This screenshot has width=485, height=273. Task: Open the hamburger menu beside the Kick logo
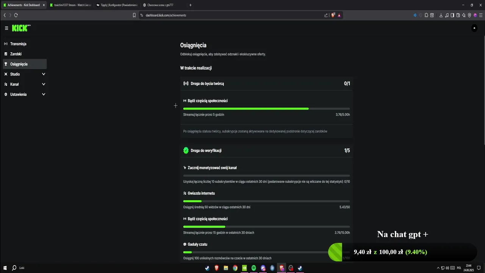click(6, 28)
